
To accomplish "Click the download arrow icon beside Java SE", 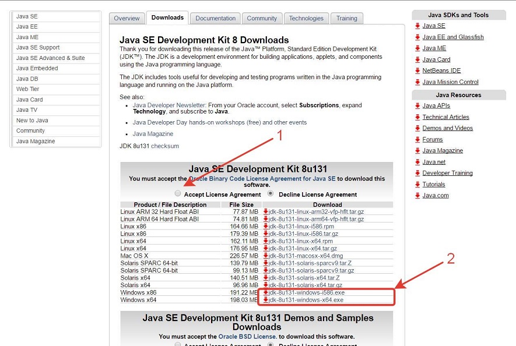I will click(417, 26).
